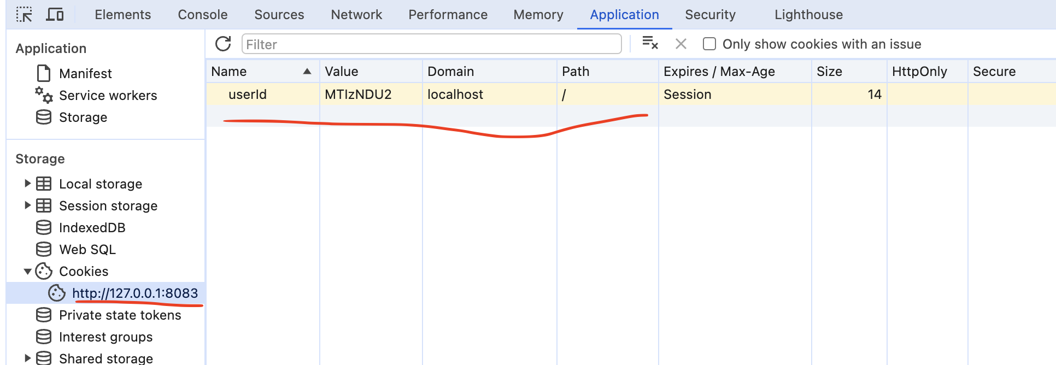
Task: Select the userId cookie row
Action: (248, 95)
